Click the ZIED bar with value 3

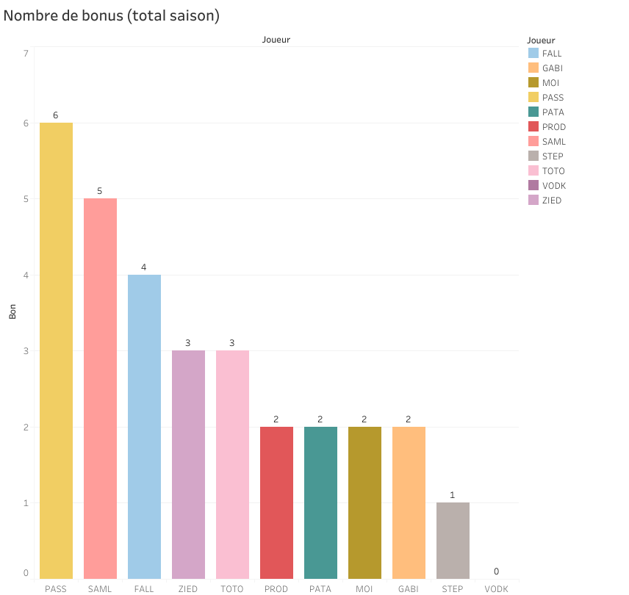point(188,464)
